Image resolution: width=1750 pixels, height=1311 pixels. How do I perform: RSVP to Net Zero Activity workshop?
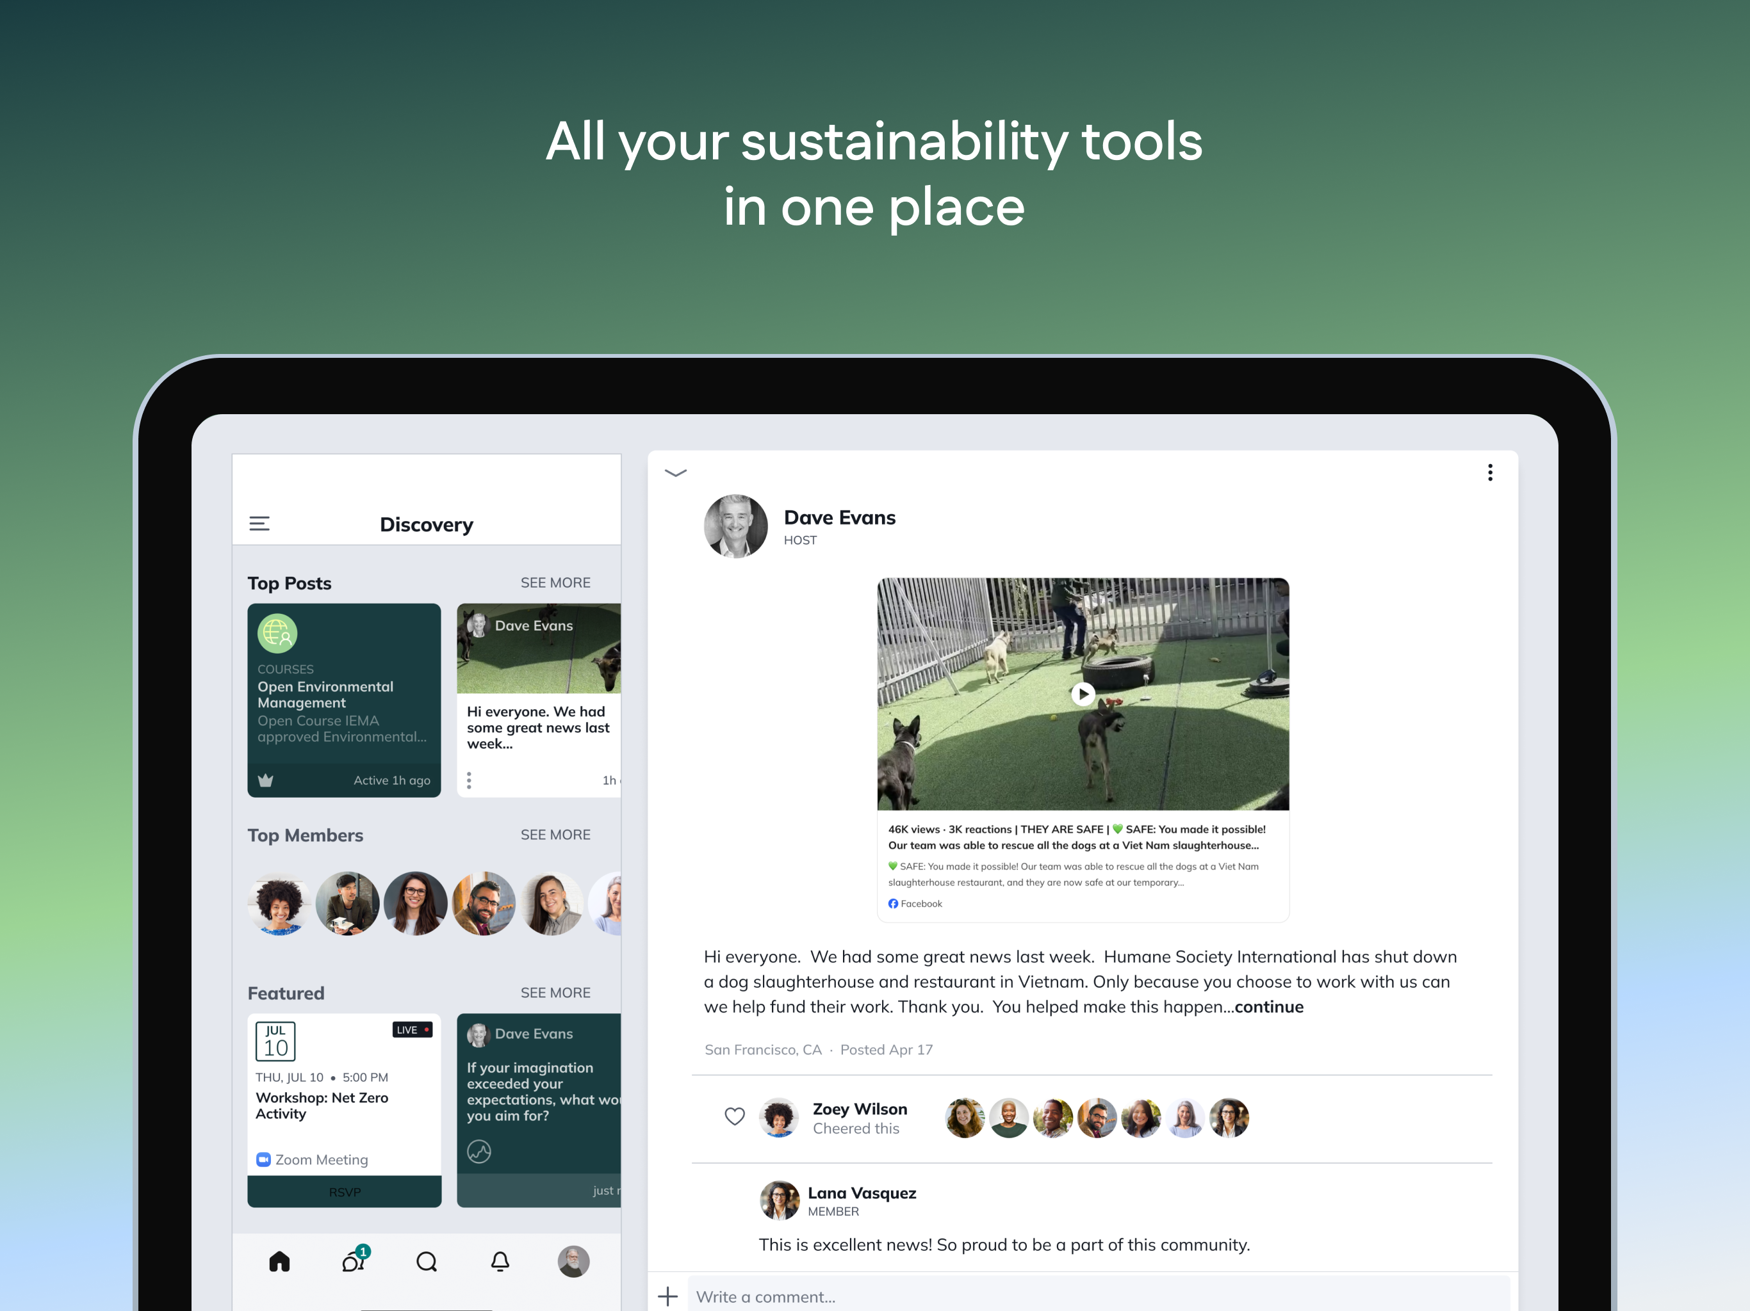point(344,1191)
